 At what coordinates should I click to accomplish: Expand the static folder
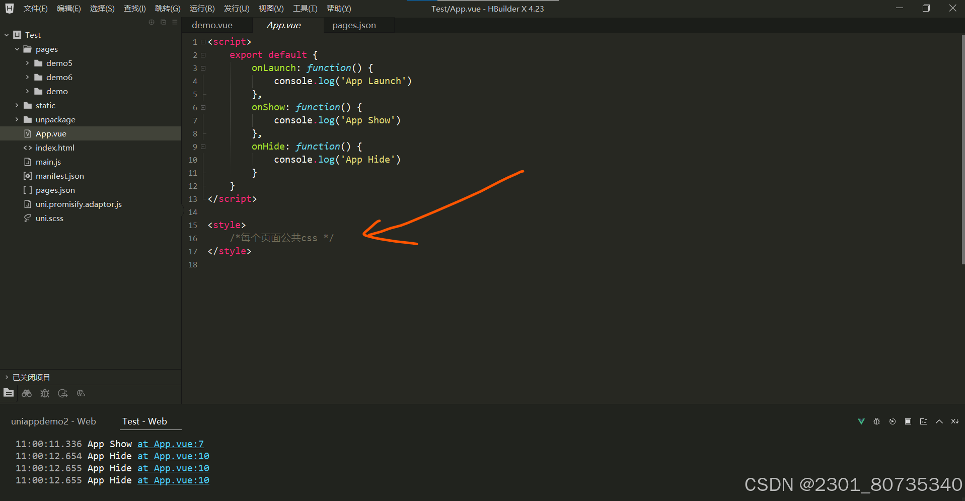click(x=17, y=105)
